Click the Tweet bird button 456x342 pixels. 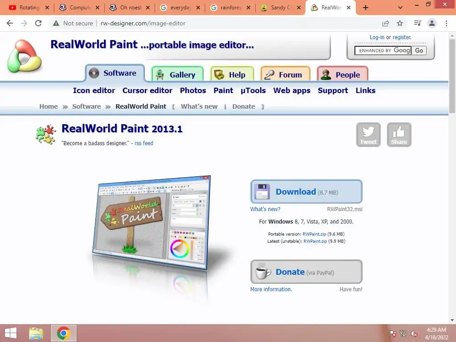point(368,134)
